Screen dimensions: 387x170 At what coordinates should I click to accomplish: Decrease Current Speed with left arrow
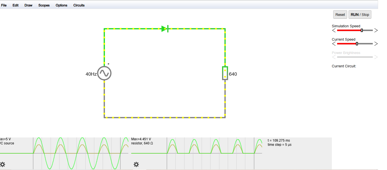click(x=334, y=44)
